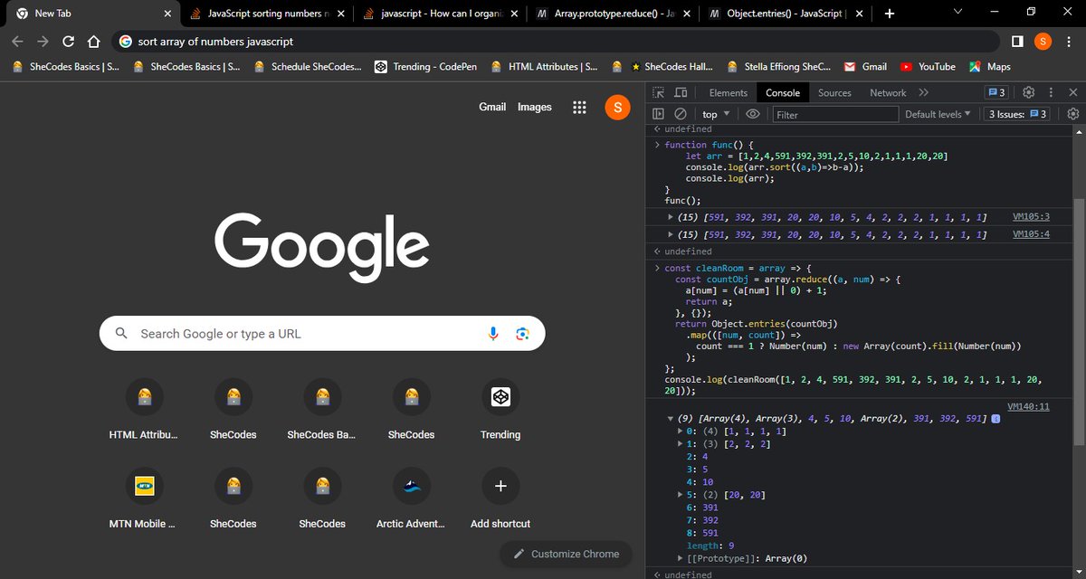
Task: Switch to the Elements tab
Action: (x=728, y=92)
